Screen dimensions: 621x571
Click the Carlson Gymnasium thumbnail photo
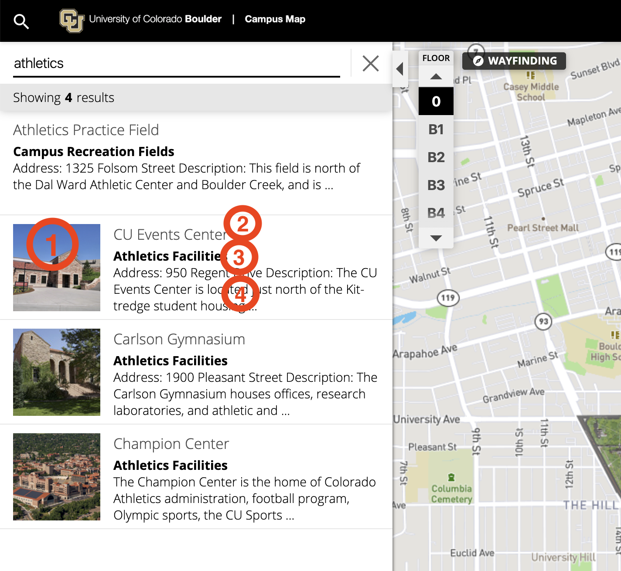pos(57,372)
